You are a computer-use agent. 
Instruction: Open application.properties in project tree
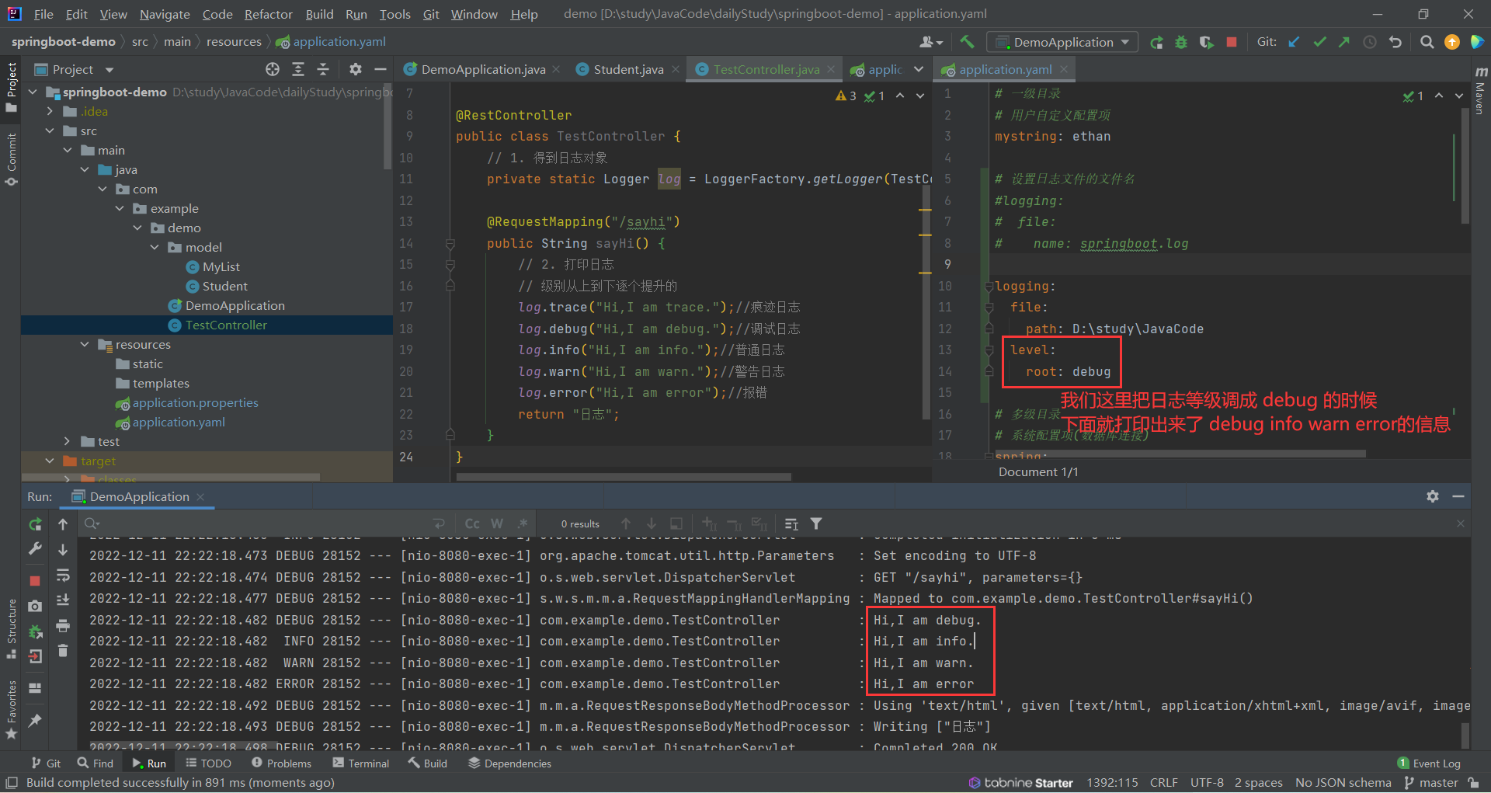click(x=195, y=402)
